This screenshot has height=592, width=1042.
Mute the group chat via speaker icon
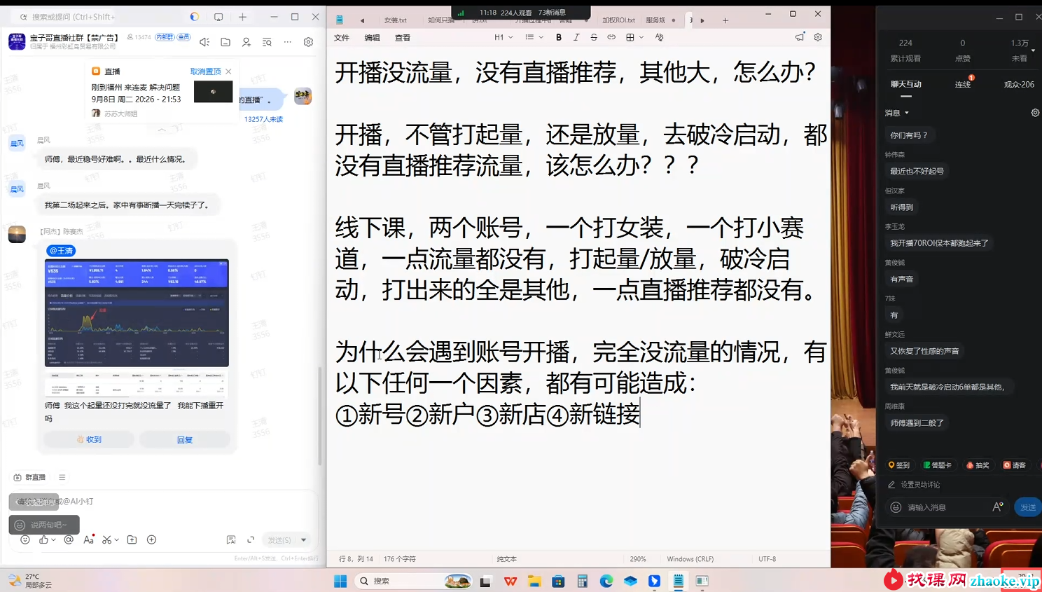(x=204, y=42)
